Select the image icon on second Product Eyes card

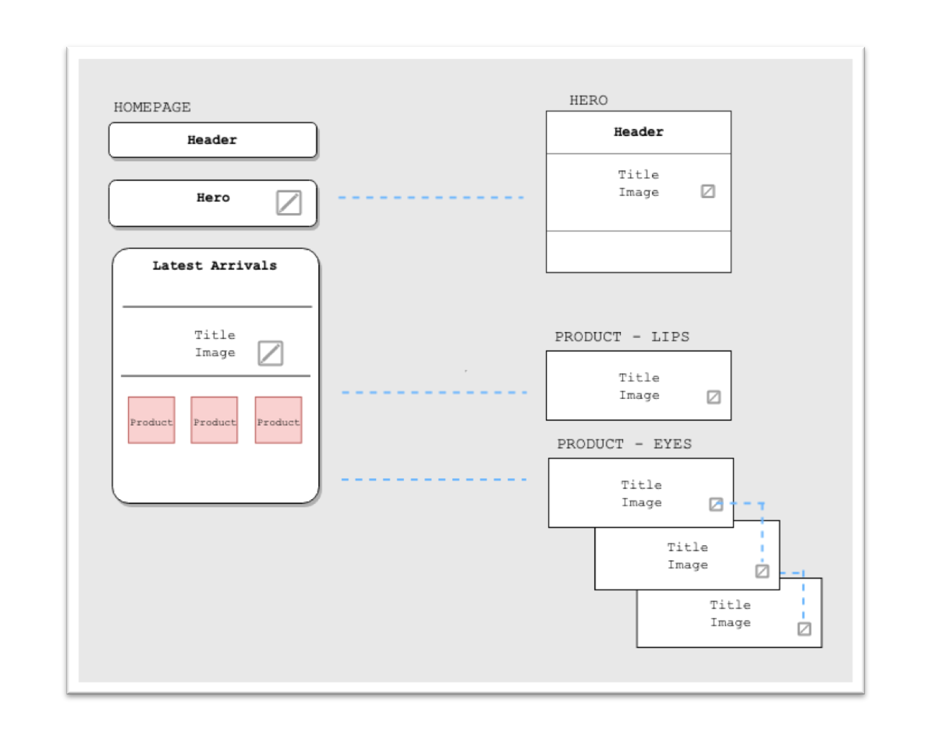(762, 571)
